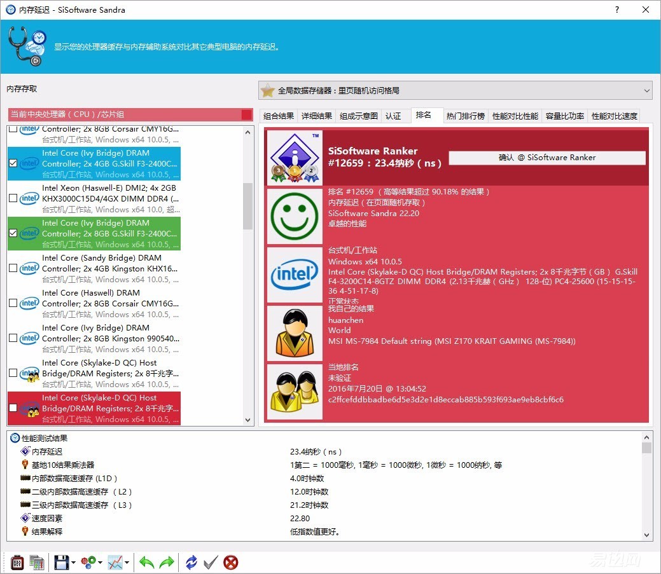This screenshot has width=661, height=574.
Task: Click the hash string starting c2ffcefddbbadbe6
Action: tap(445, 399)
